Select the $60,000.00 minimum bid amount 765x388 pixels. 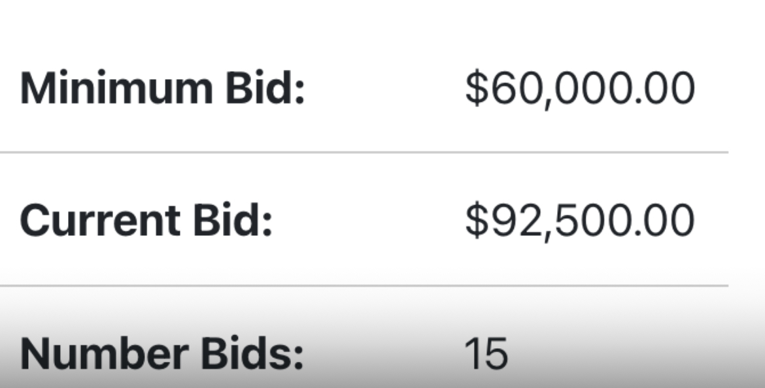click(580, 89)
